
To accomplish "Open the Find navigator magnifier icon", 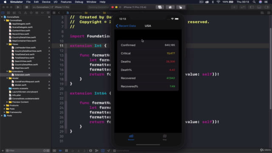I will tap(20, 13).
